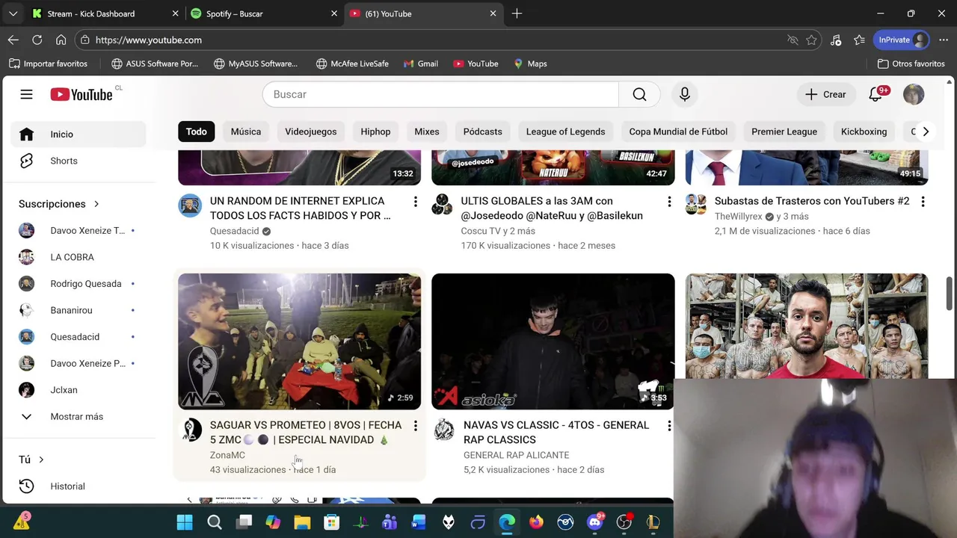The height and width of the screenshot is (538, 957).
Task: Open options menu for SAGUAR VS PROMETEO video
Action: click(x=416, y=426)
